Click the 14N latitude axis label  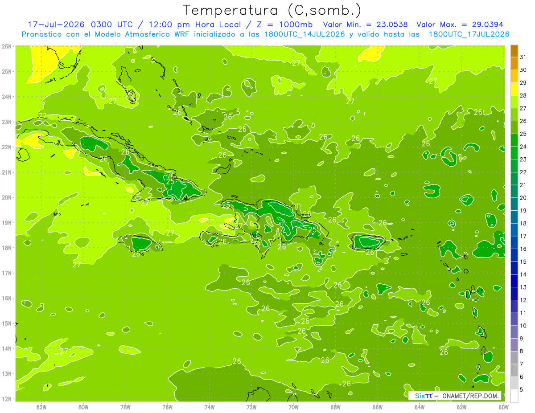click(x=7, y=348)
